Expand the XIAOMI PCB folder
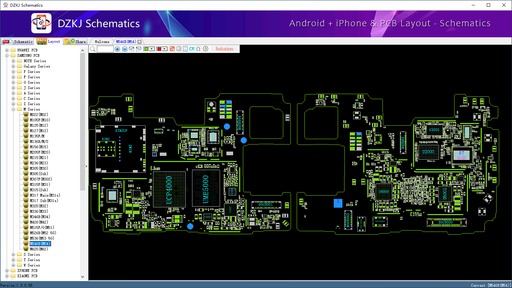Viewport: 512px width, 288px height. pyautogui.click(x=7, y=276)
